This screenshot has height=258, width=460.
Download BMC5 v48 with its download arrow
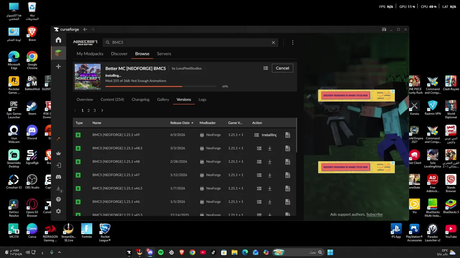[270, 162]
